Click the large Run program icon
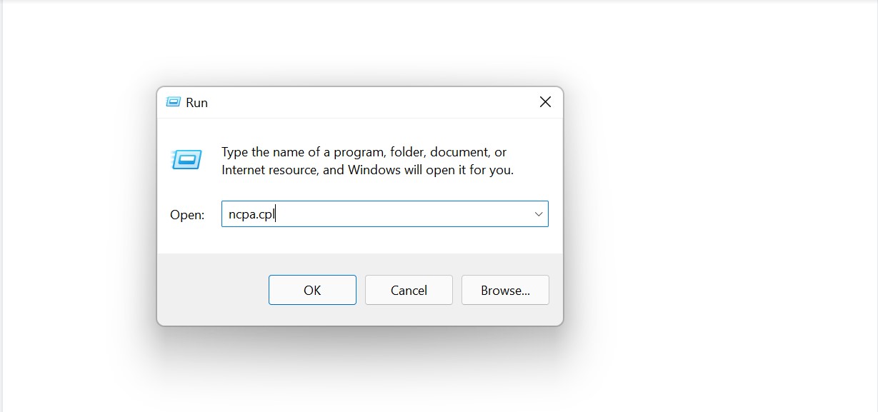The height and width of the screenshot is (412, 878). 186,160
